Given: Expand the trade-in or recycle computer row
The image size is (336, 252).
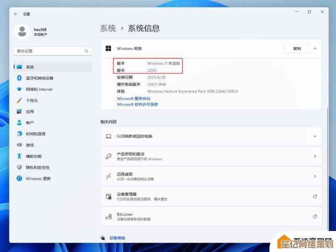Looking at the screenshot, I should click(315, 136).
